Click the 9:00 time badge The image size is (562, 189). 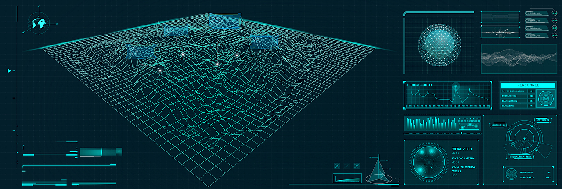tap(555, 14)
